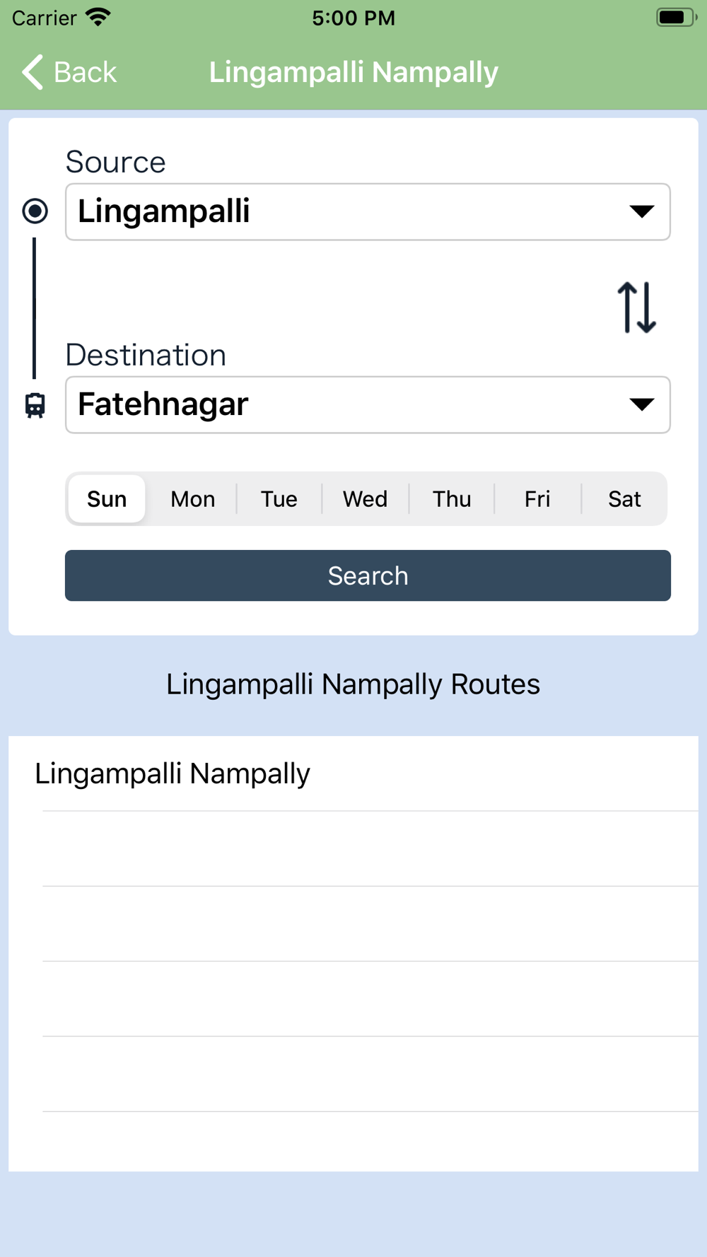Select Mon in the day selector

(x=192, y=499)
